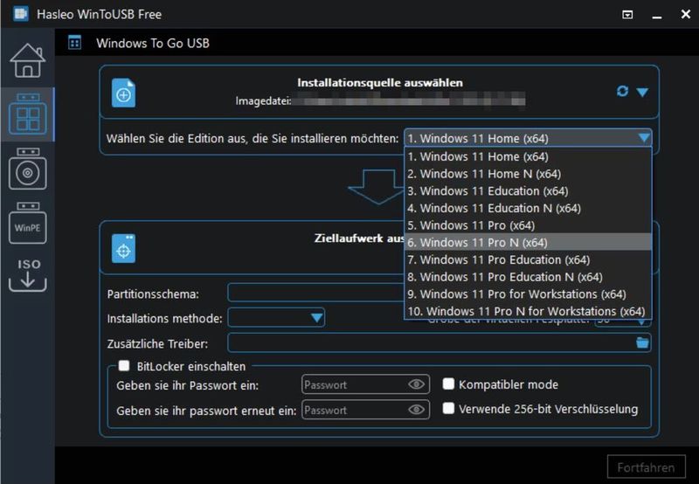
Task: Select Windows To Go USB sidebar icon
Action: pos(28,114)
